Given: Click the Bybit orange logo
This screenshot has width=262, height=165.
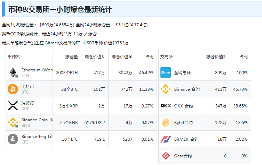Looking at the screenshot, I should click(166, 122).
